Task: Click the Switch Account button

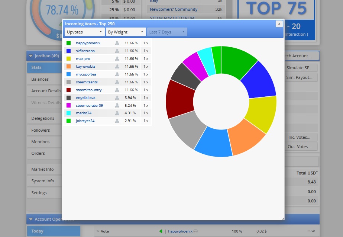Action: click(302, 56)
